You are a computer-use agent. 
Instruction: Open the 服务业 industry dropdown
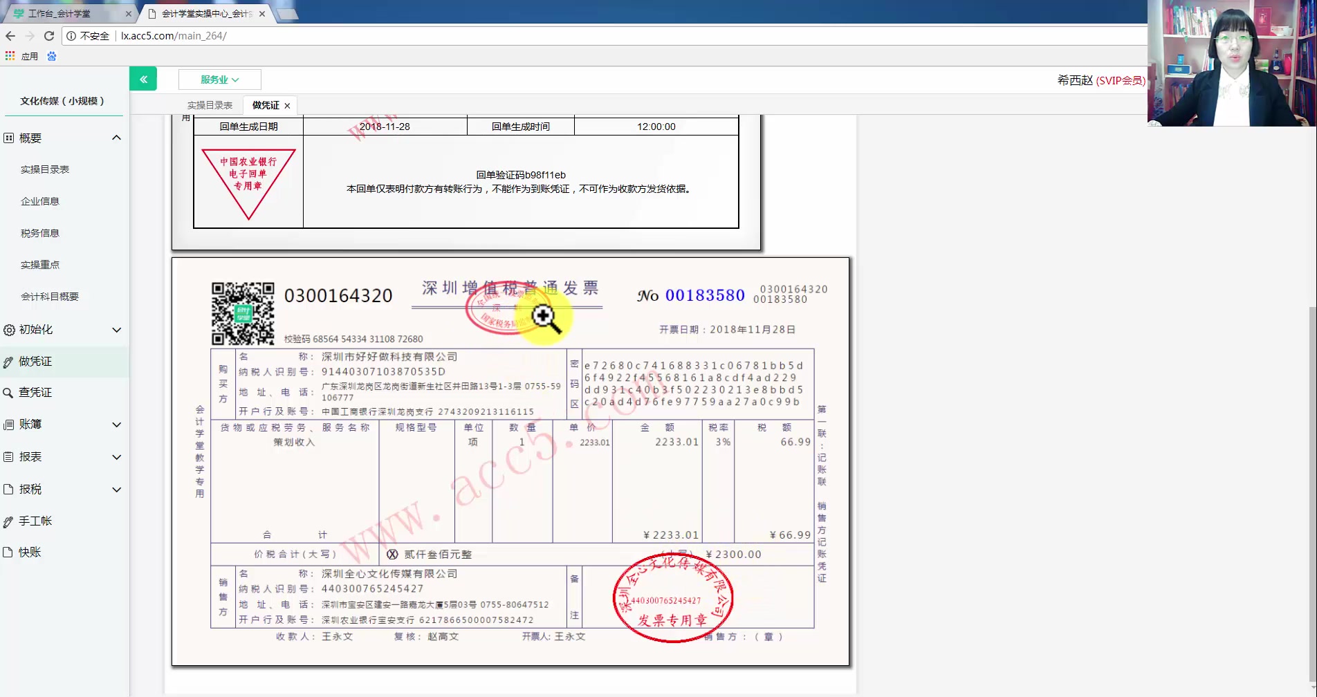click(219, 80)
